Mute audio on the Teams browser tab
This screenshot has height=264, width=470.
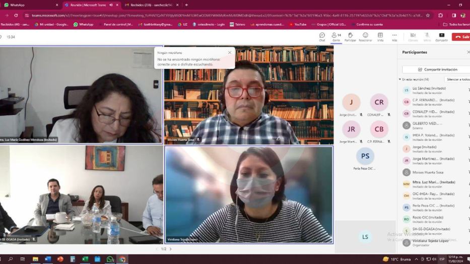click(111, 5)
